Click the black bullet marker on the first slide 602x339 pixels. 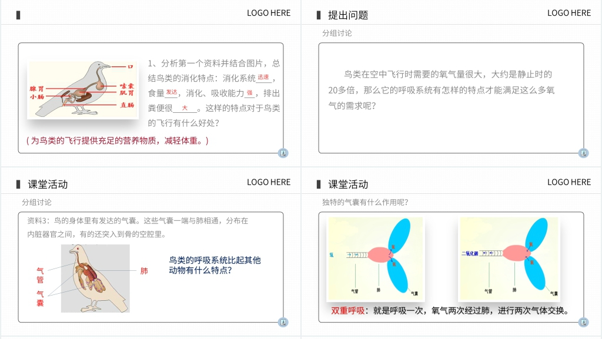(x=18, y=14)
